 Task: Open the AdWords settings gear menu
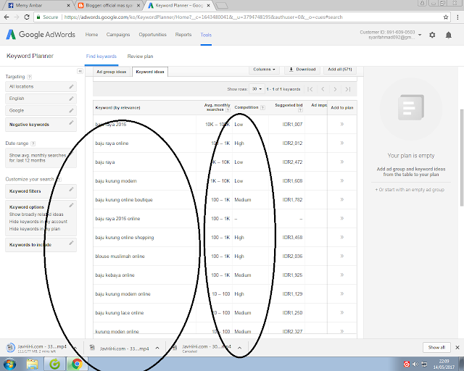(432, 35)
